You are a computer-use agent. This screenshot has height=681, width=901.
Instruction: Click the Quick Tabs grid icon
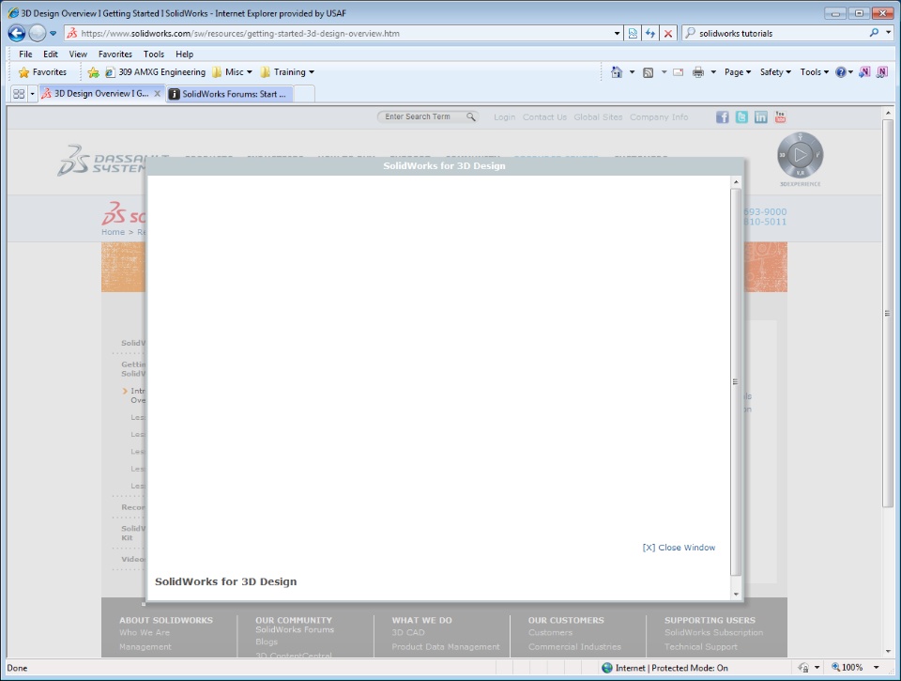pos(19,93)
